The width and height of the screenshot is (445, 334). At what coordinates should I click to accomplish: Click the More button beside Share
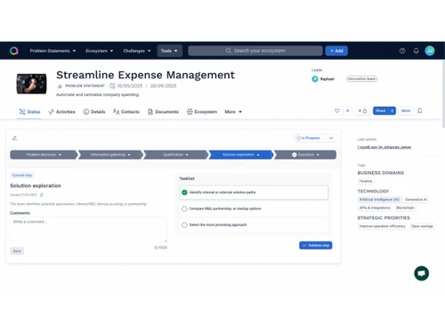pos(406,110)
